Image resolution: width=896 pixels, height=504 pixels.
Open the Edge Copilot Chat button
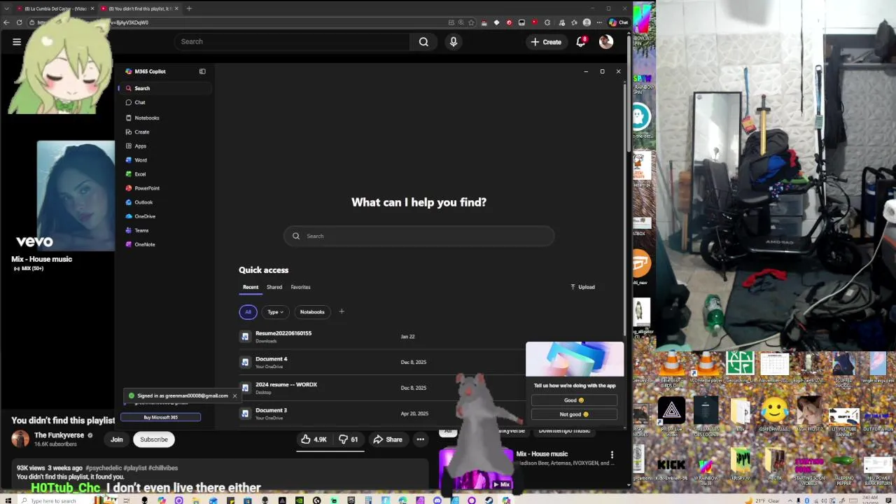click(619, 22)
